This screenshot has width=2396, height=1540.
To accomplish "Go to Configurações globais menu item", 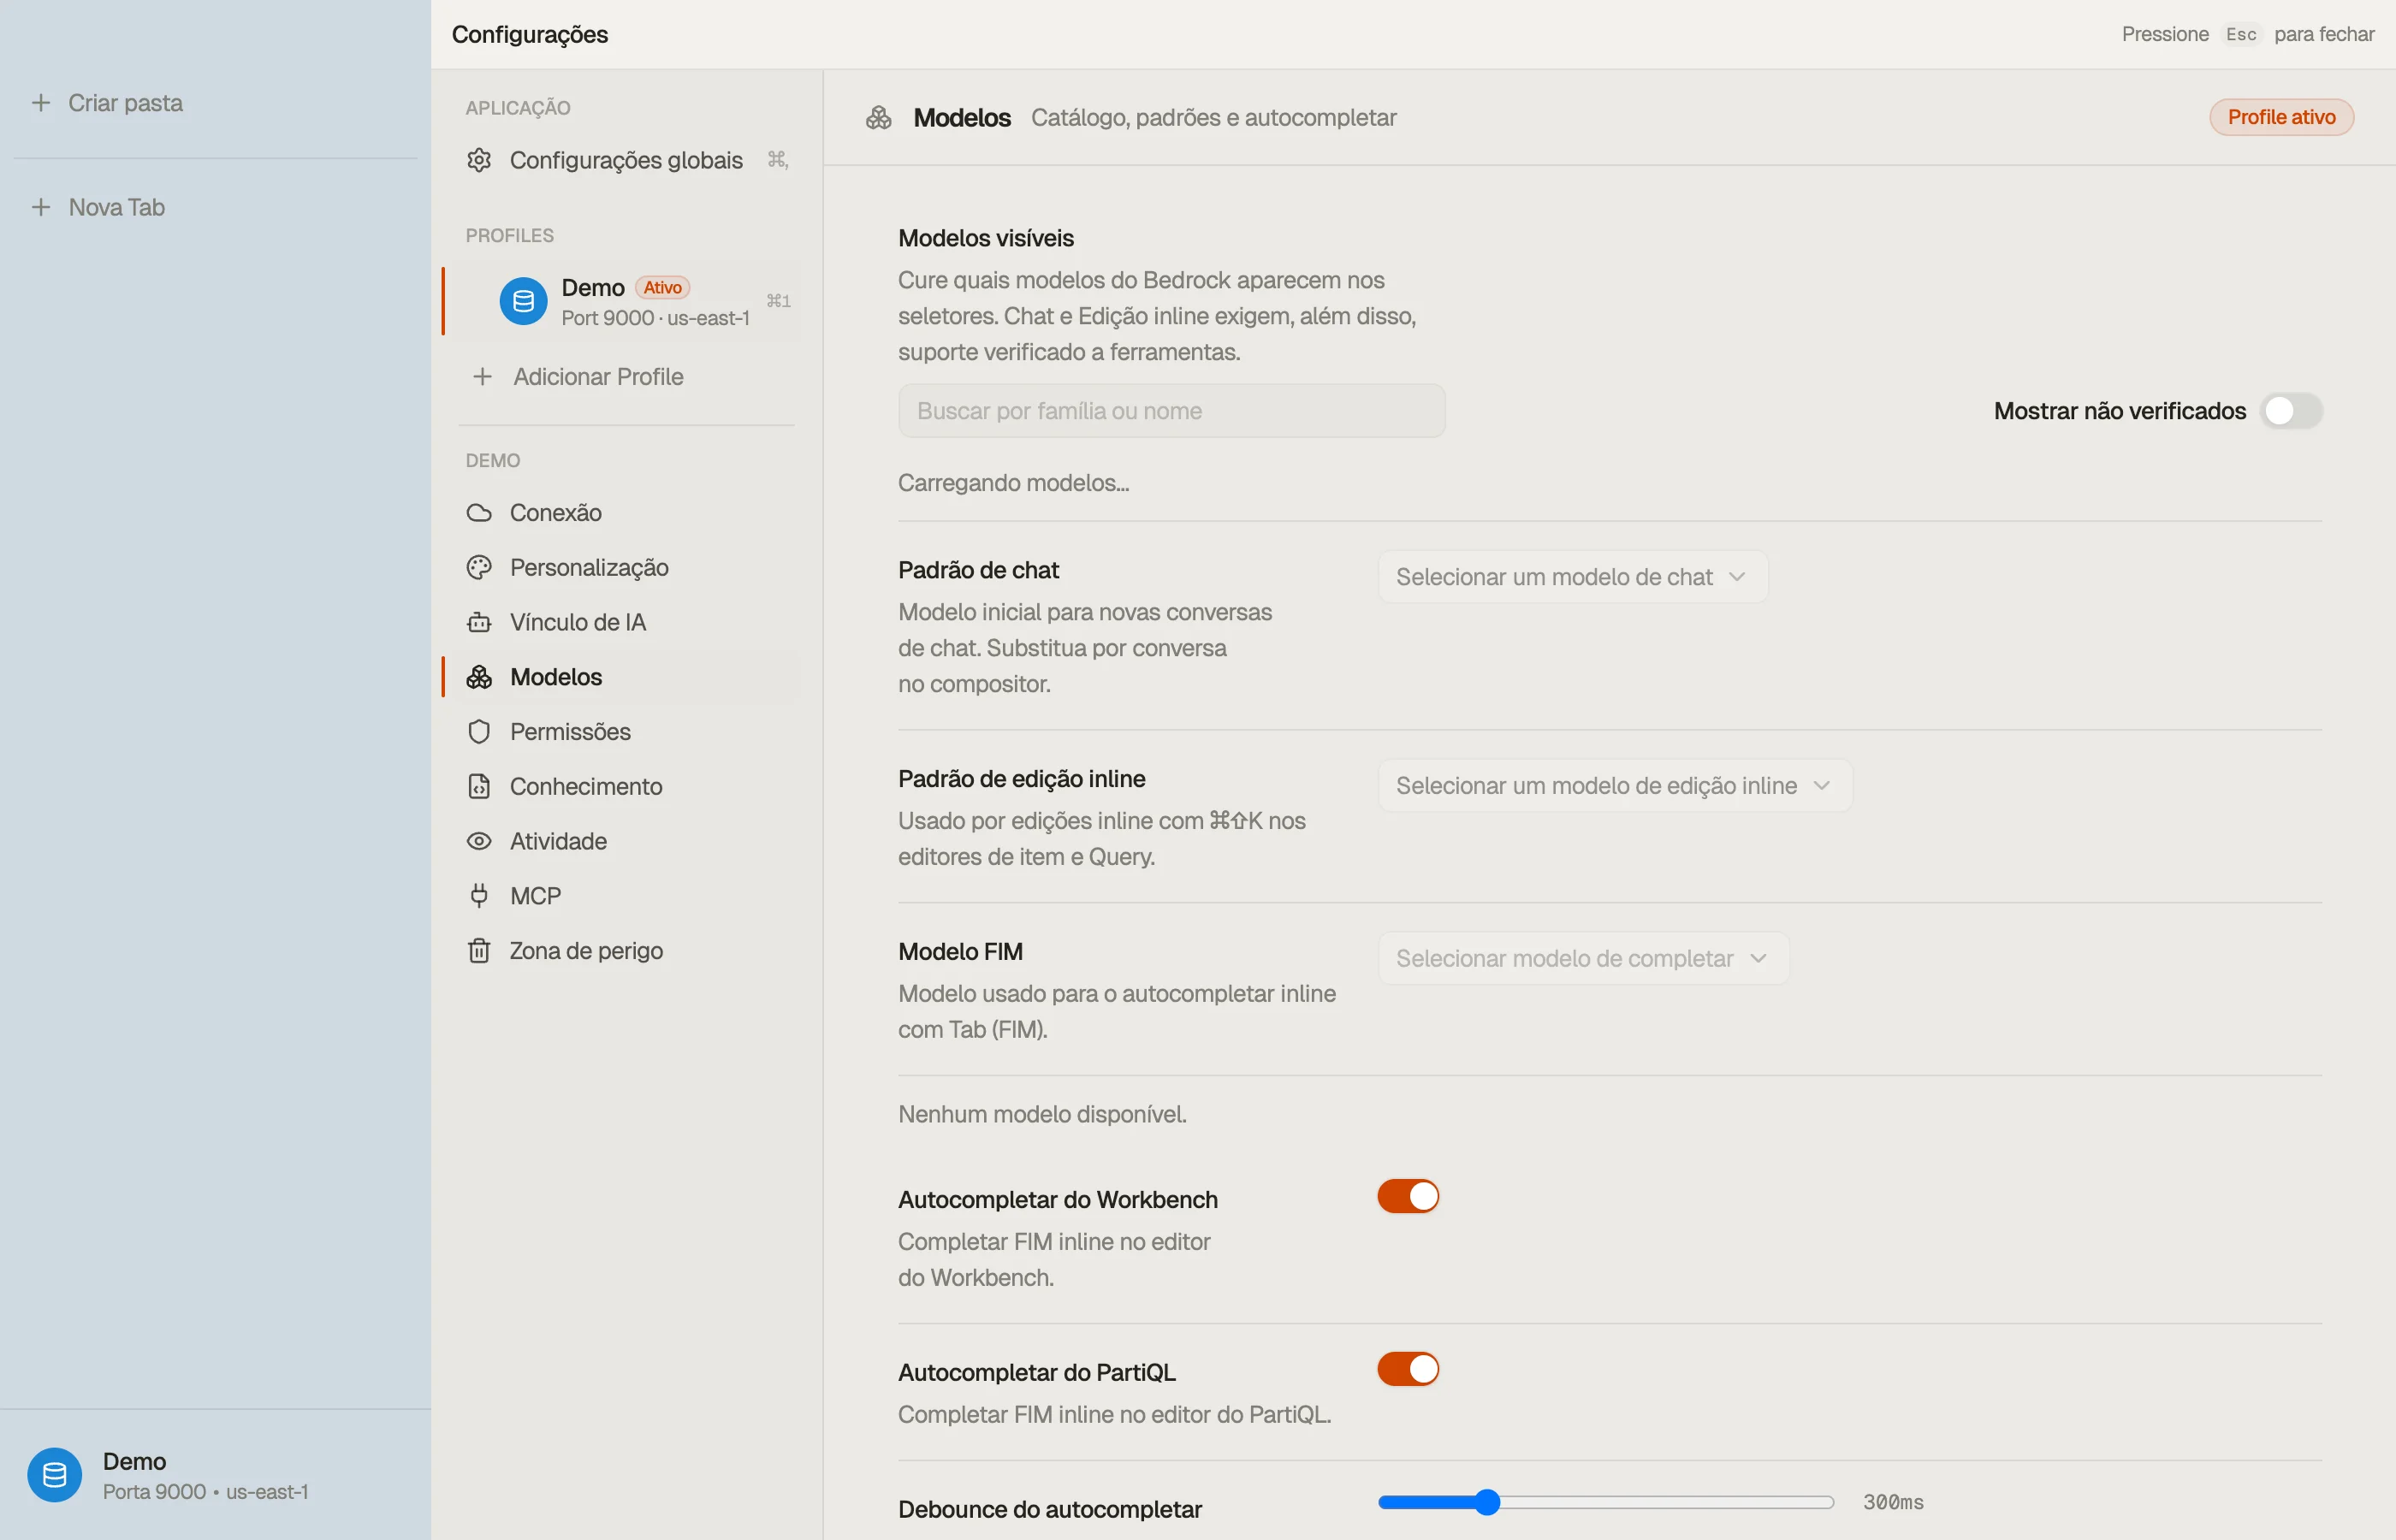I will (627, 160).
